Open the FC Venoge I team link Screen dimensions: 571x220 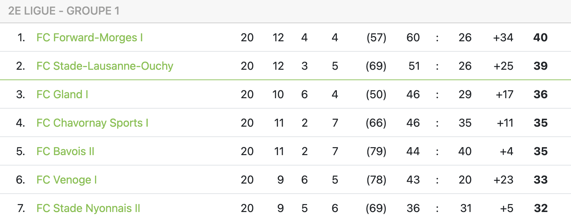(x=67, y=180)
